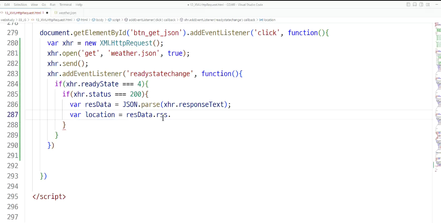Click the unsaved dot on 13_XMLHttpRequest.html tab
Image resolution: width=441 pixels, height=223 pixels.
point(47,13)
